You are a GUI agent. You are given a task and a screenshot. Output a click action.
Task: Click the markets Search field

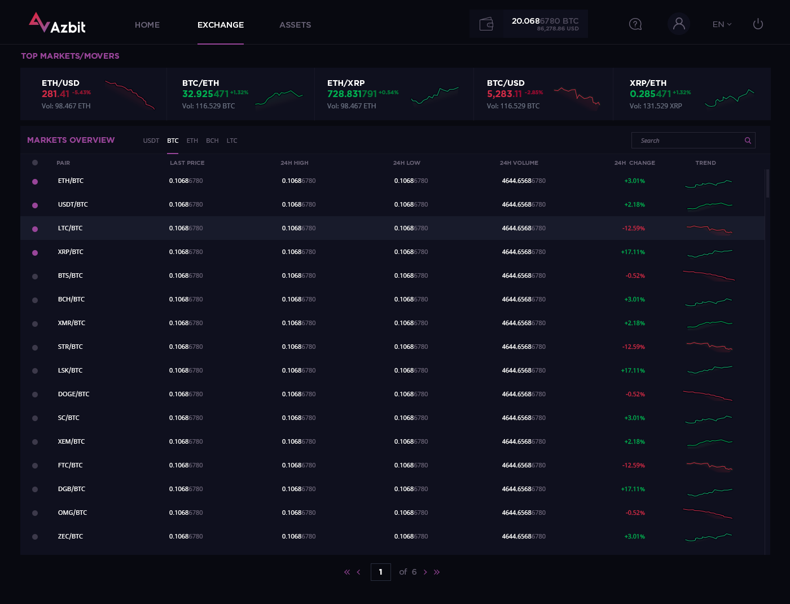[x=693, y=141]
